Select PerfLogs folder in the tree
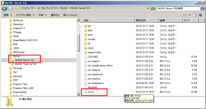206x109 pixels. coord(18,68)
